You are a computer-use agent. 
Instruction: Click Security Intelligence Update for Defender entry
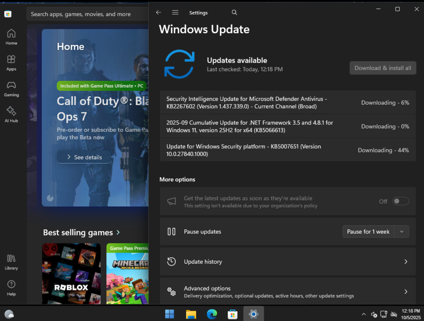(288, 103)
